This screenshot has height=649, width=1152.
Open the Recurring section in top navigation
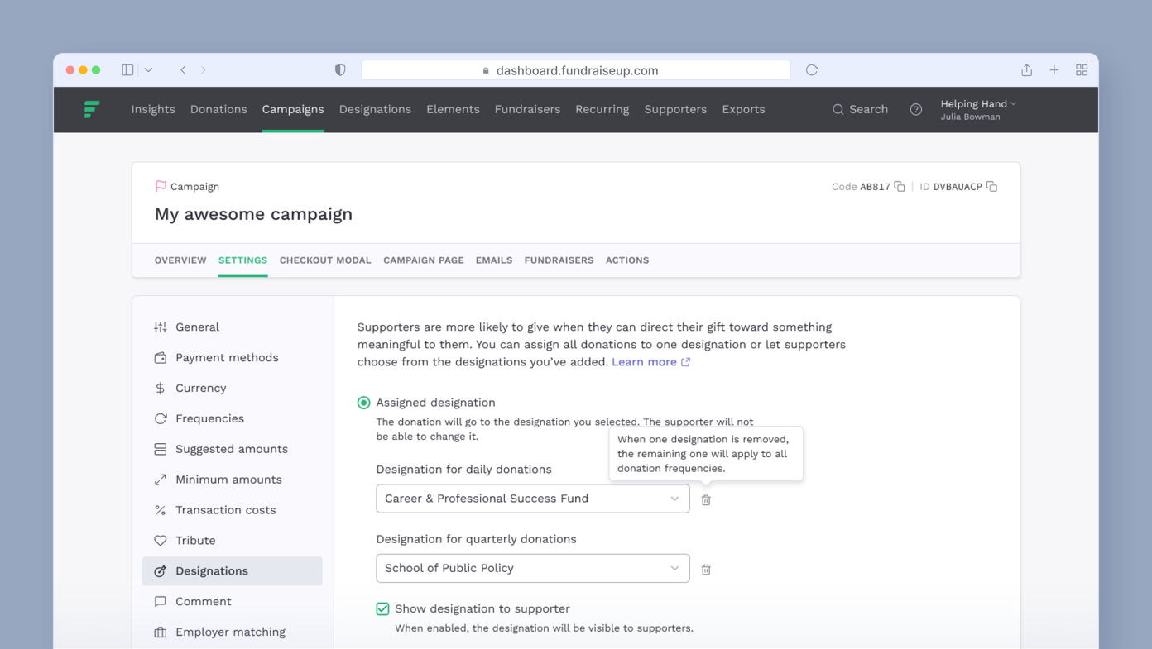pos(602,109)
